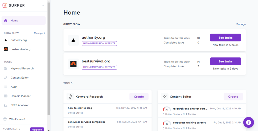This screenshot has height=131, width=258.
Task: Click the score 18 gauge
Action: click(x=167, y=123)
